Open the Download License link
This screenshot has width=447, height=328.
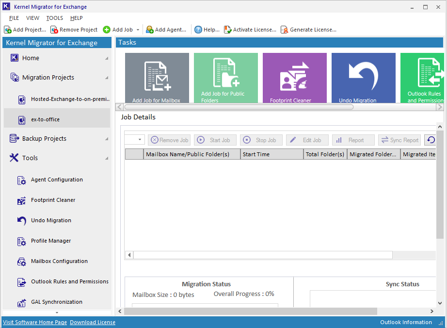pyautogui.click(x=93, y=322)
